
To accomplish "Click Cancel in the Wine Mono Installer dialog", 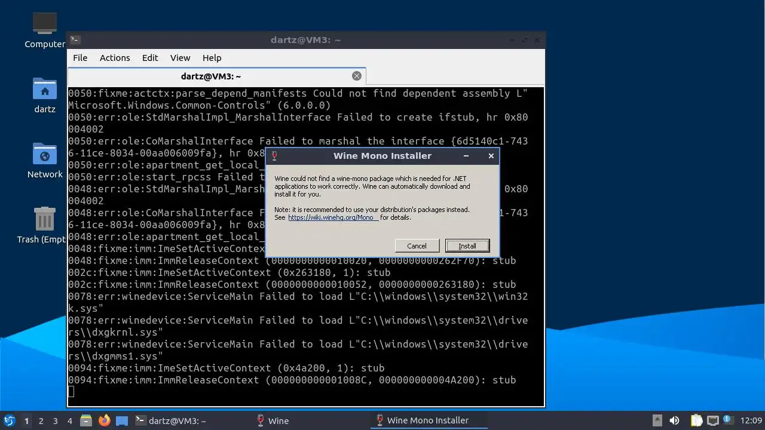I will coord(417,246).
